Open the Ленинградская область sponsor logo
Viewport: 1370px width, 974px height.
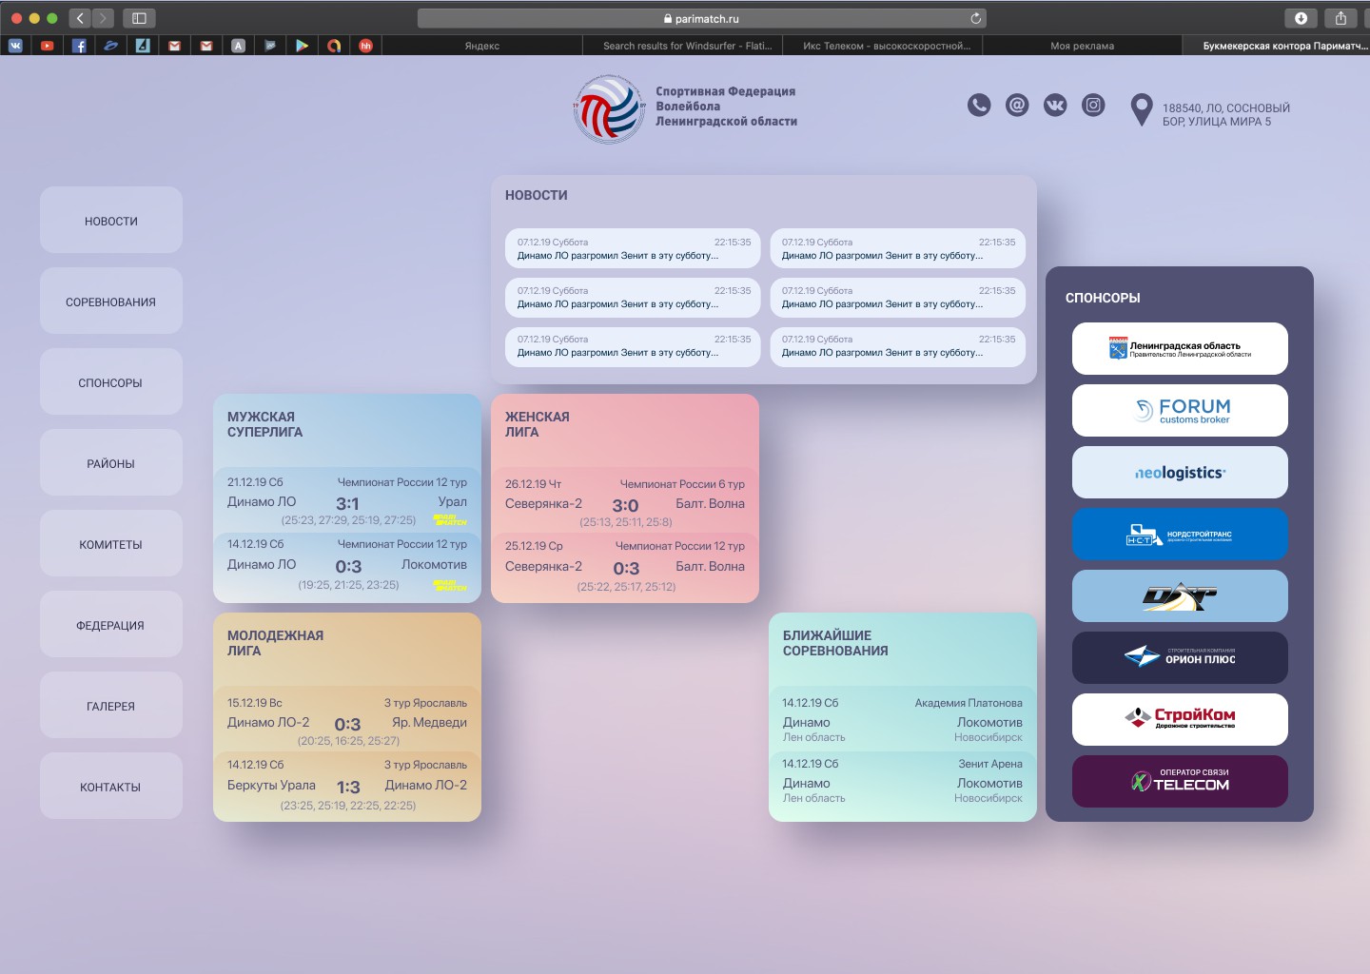(x=1180, y=349)
